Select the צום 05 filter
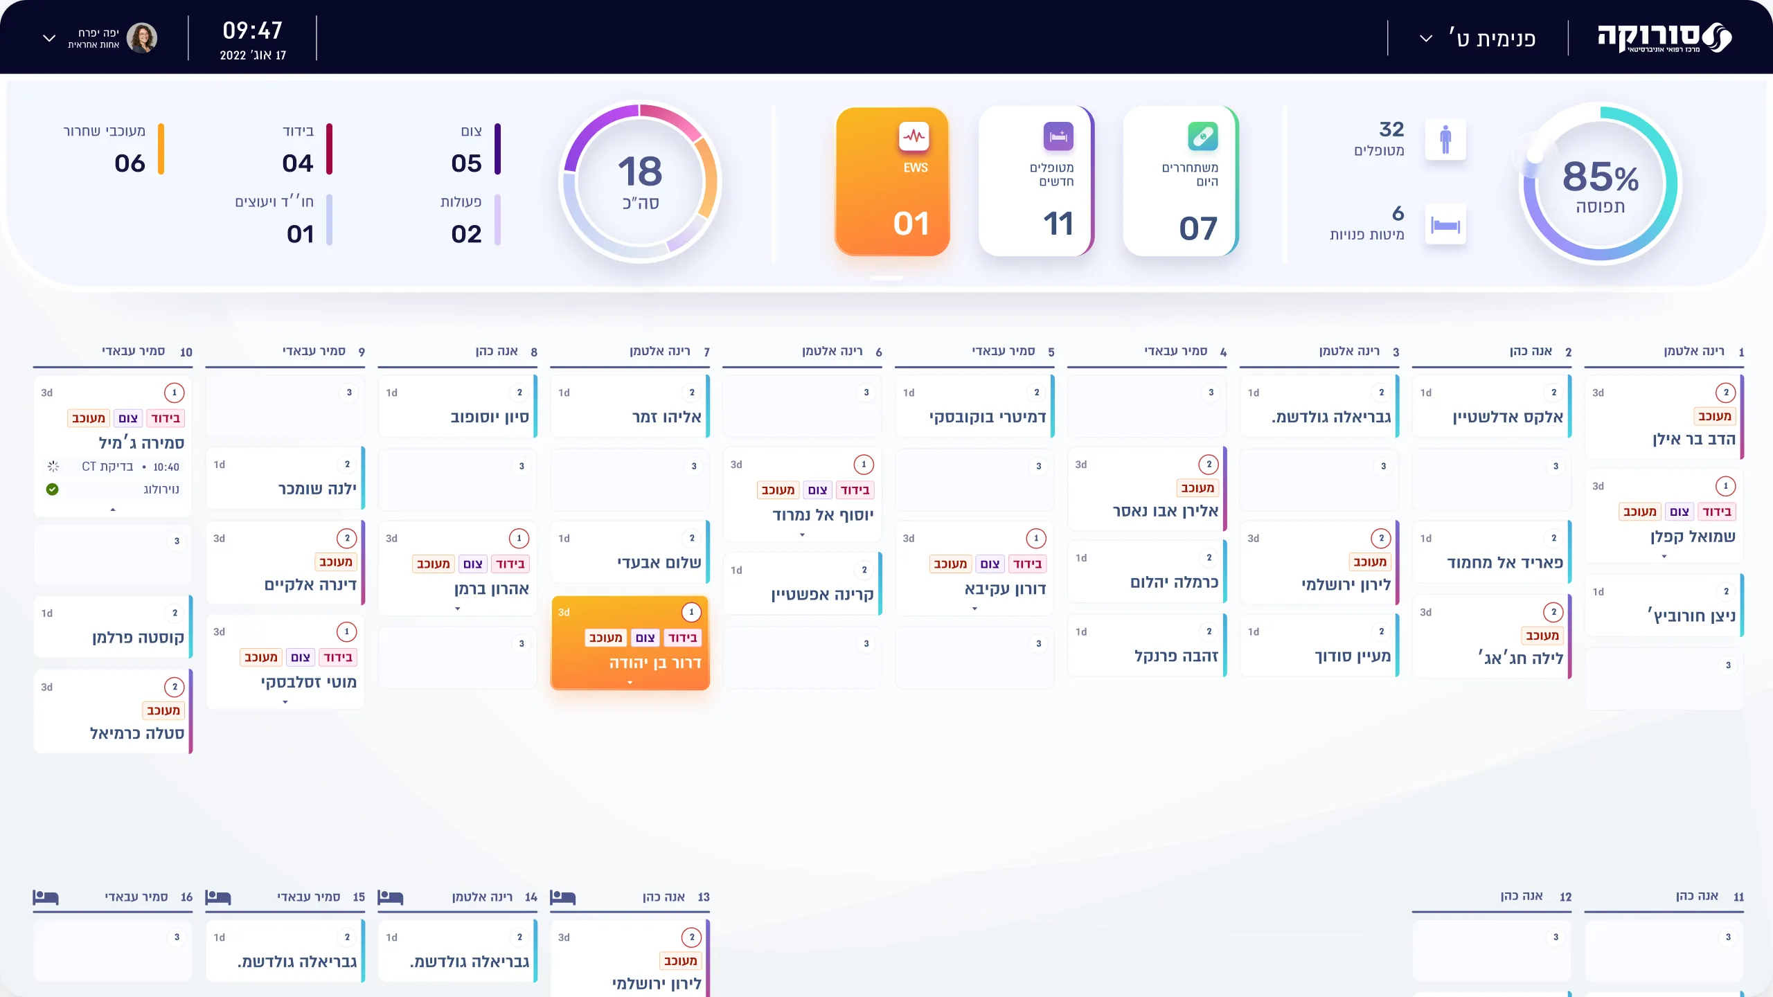Screen dimensions: 1773x997 [x=475, y=150]
